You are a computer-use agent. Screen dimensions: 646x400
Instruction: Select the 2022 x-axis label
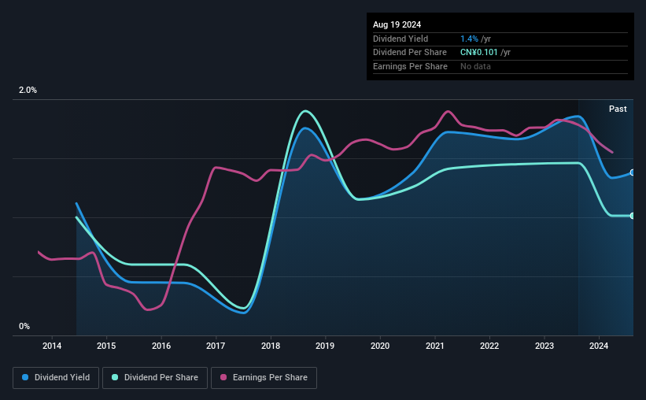(x=489, y=346)
